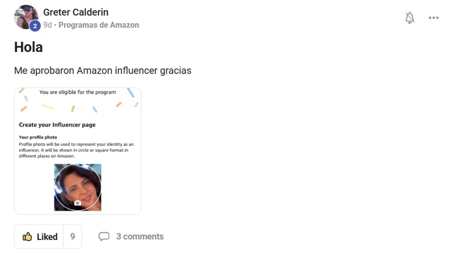This screenshot has height=255, width=459.
Task: Click the thumbs-up like icon
Action: tap(27, 236)
